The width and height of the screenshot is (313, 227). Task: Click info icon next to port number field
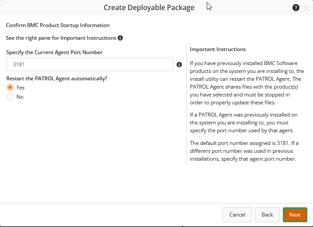pos(179,65)
